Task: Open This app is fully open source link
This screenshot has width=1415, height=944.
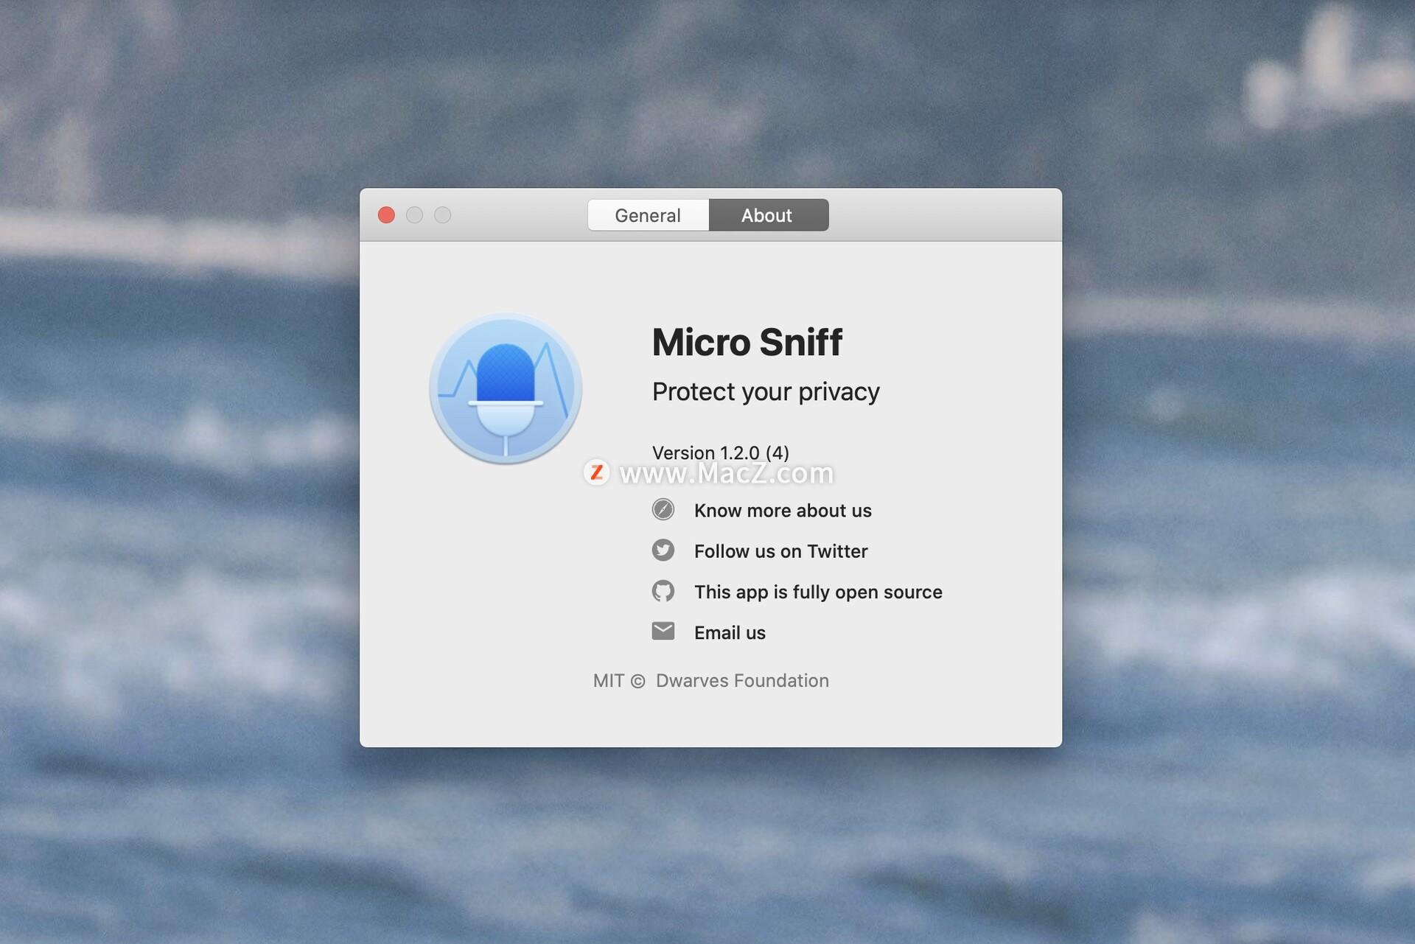Action: [818, 592]
